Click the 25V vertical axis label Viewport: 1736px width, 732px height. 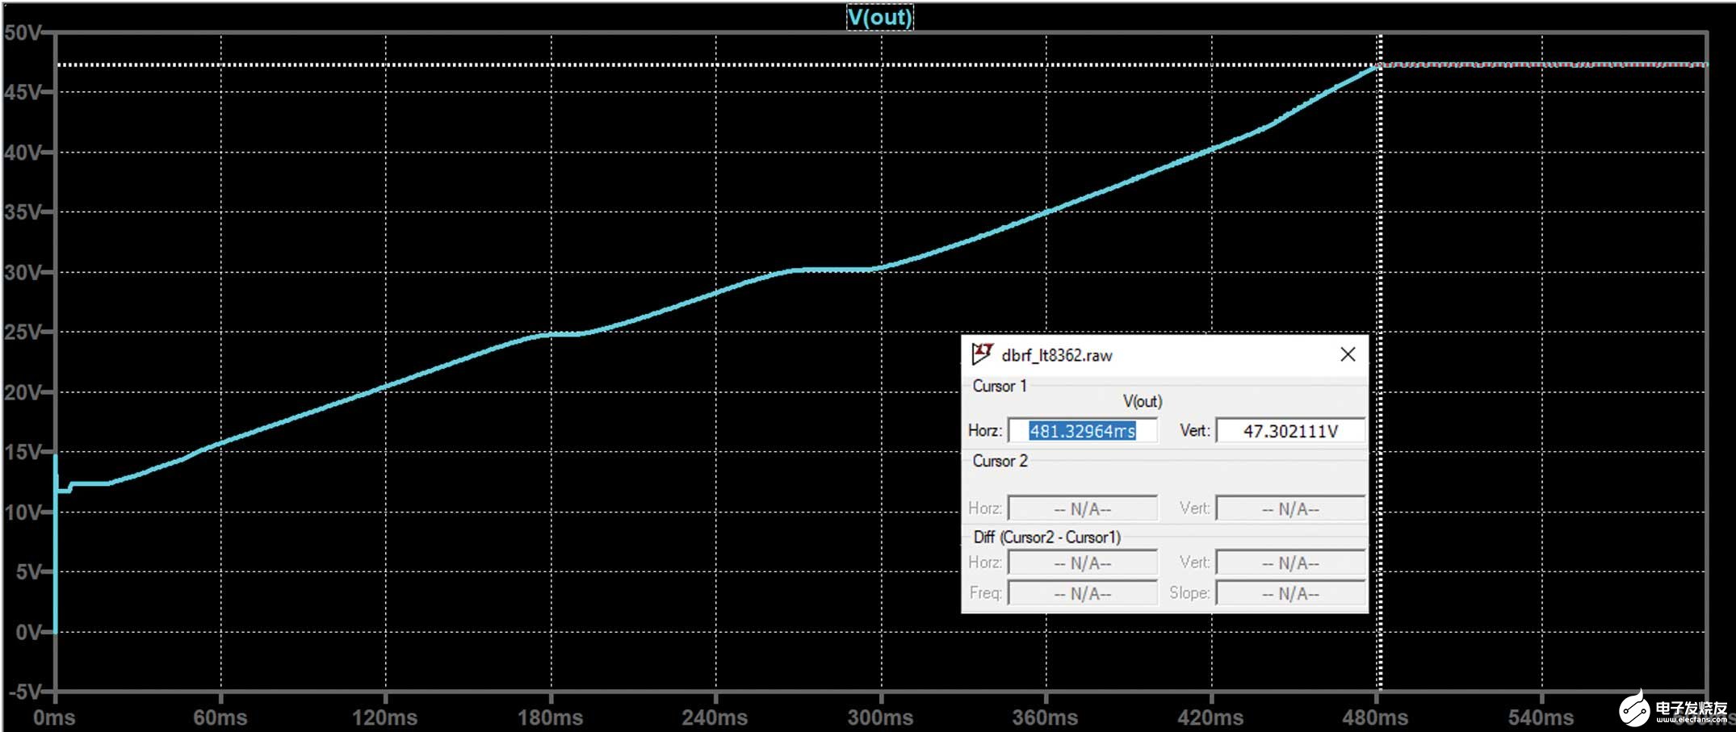(22, 332)
